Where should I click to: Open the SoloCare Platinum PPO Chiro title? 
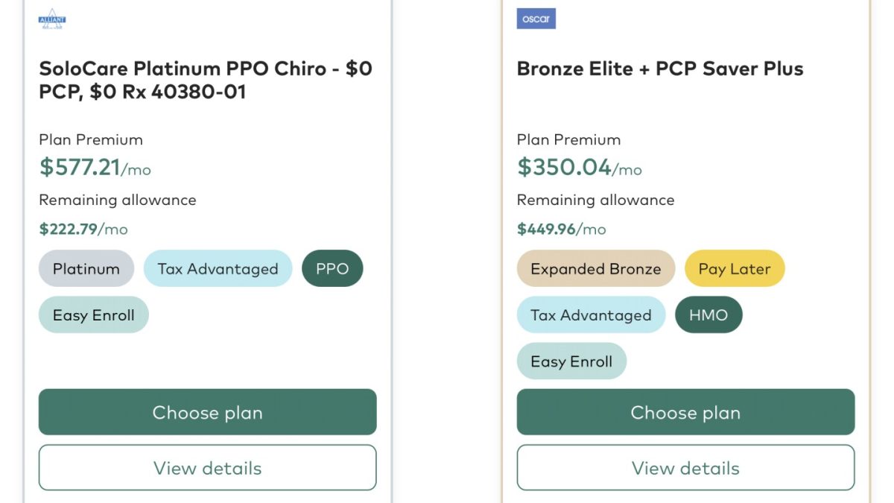click(205, 80)
